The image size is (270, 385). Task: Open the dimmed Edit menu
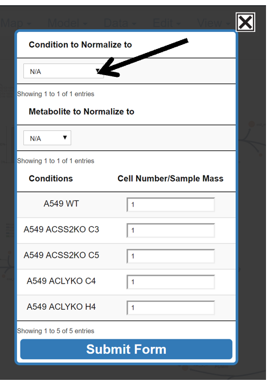[166, 23]
